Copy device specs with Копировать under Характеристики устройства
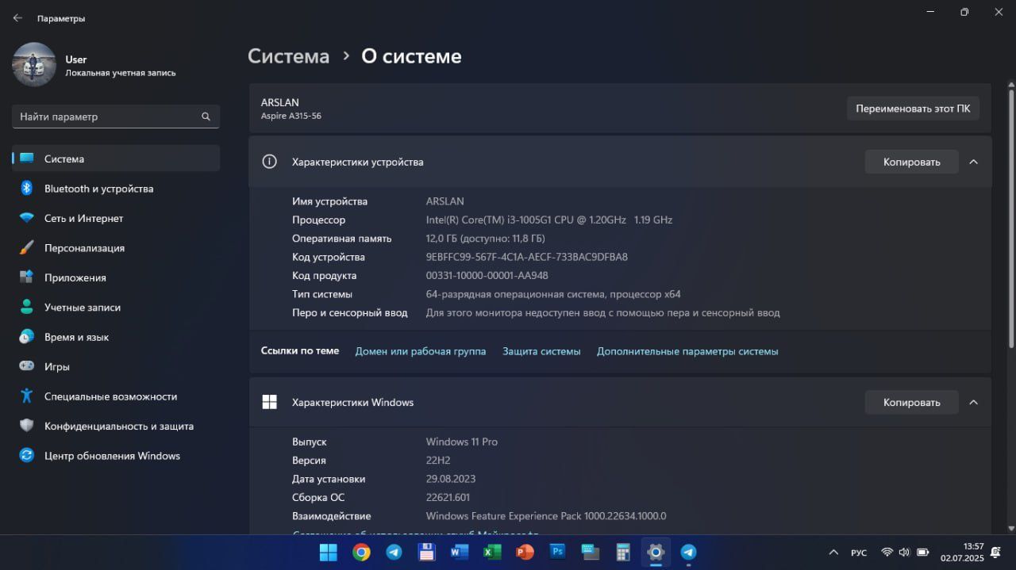 (x=911, y=162)
